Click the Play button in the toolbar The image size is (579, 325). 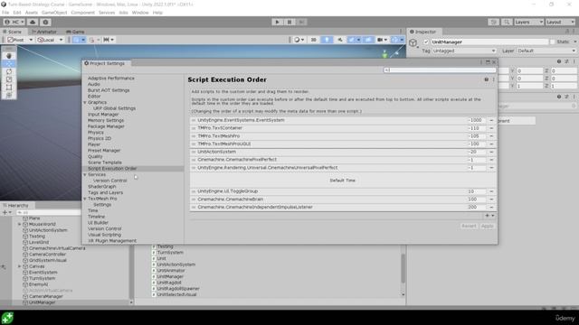[278, 22]
